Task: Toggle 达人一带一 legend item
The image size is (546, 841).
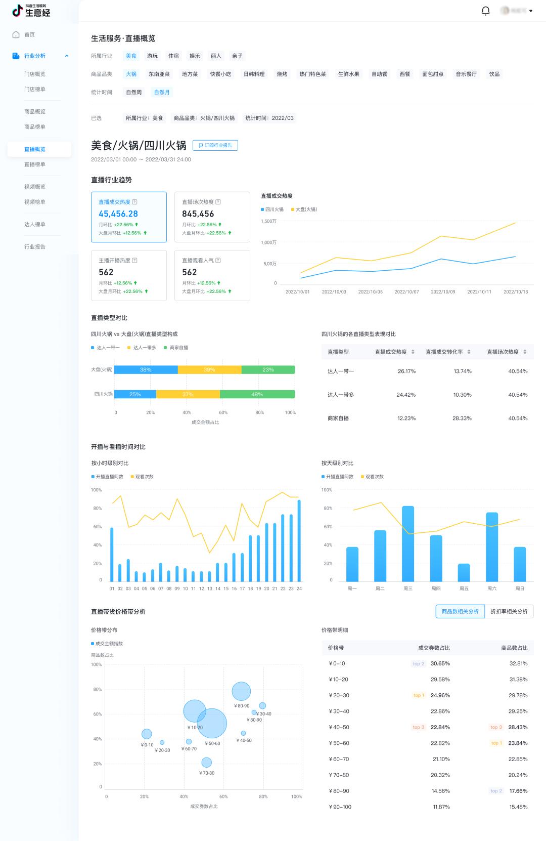Action: pos(105,348)
